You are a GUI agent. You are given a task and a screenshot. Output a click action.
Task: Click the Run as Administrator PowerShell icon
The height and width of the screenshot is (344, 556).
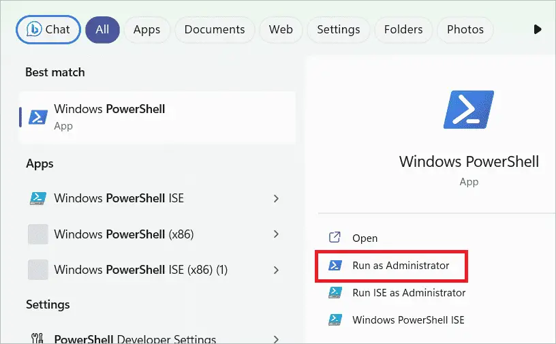click(x=335, y=265)
